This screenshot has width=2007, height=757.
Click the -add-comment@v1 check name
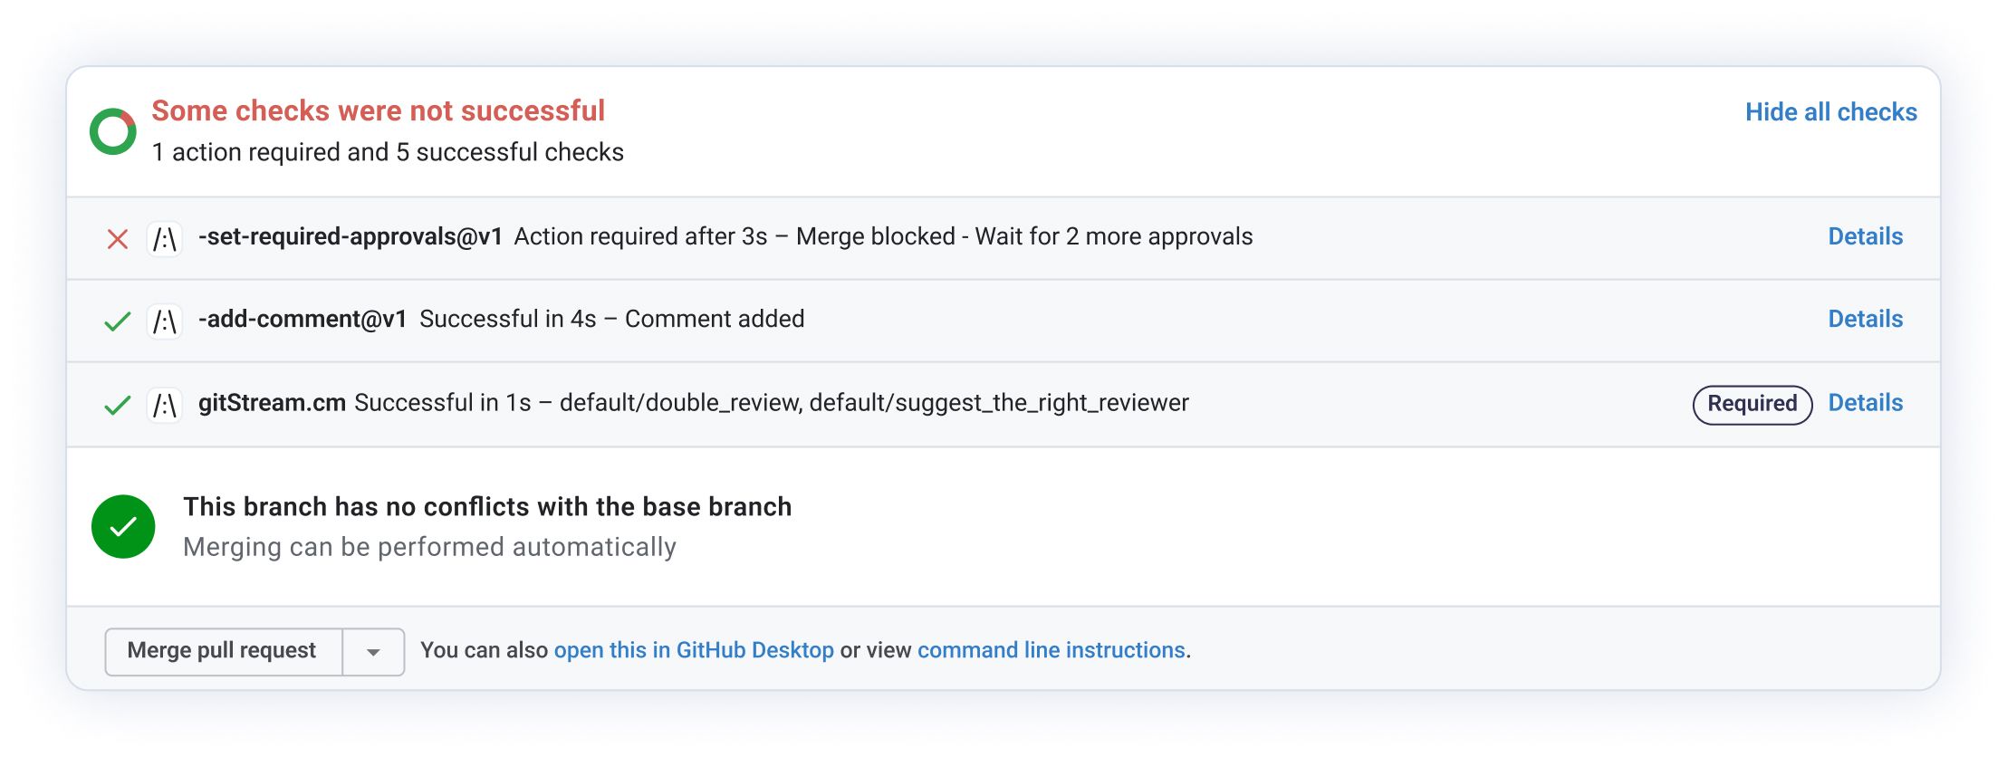coord(302,319)
